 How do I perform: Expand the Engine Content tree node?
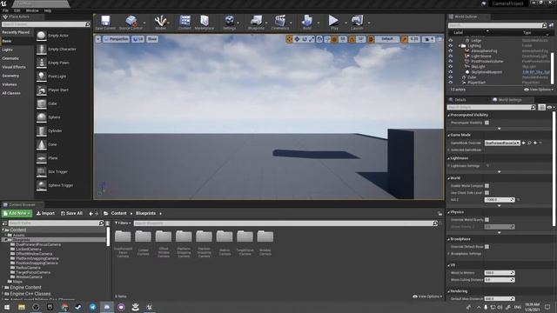tap(3, 288)
